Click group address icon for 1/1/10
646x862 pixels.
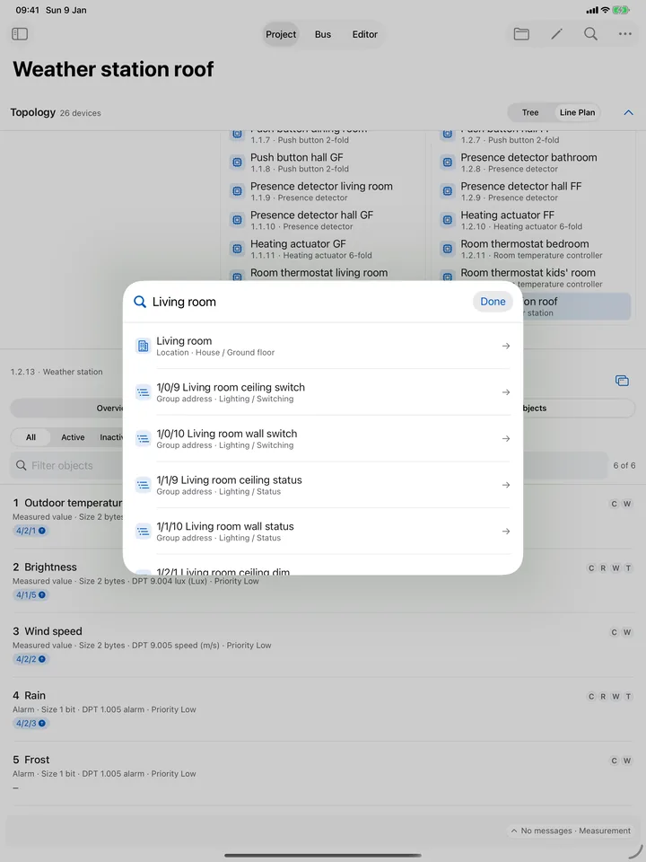tap(143, 531)
